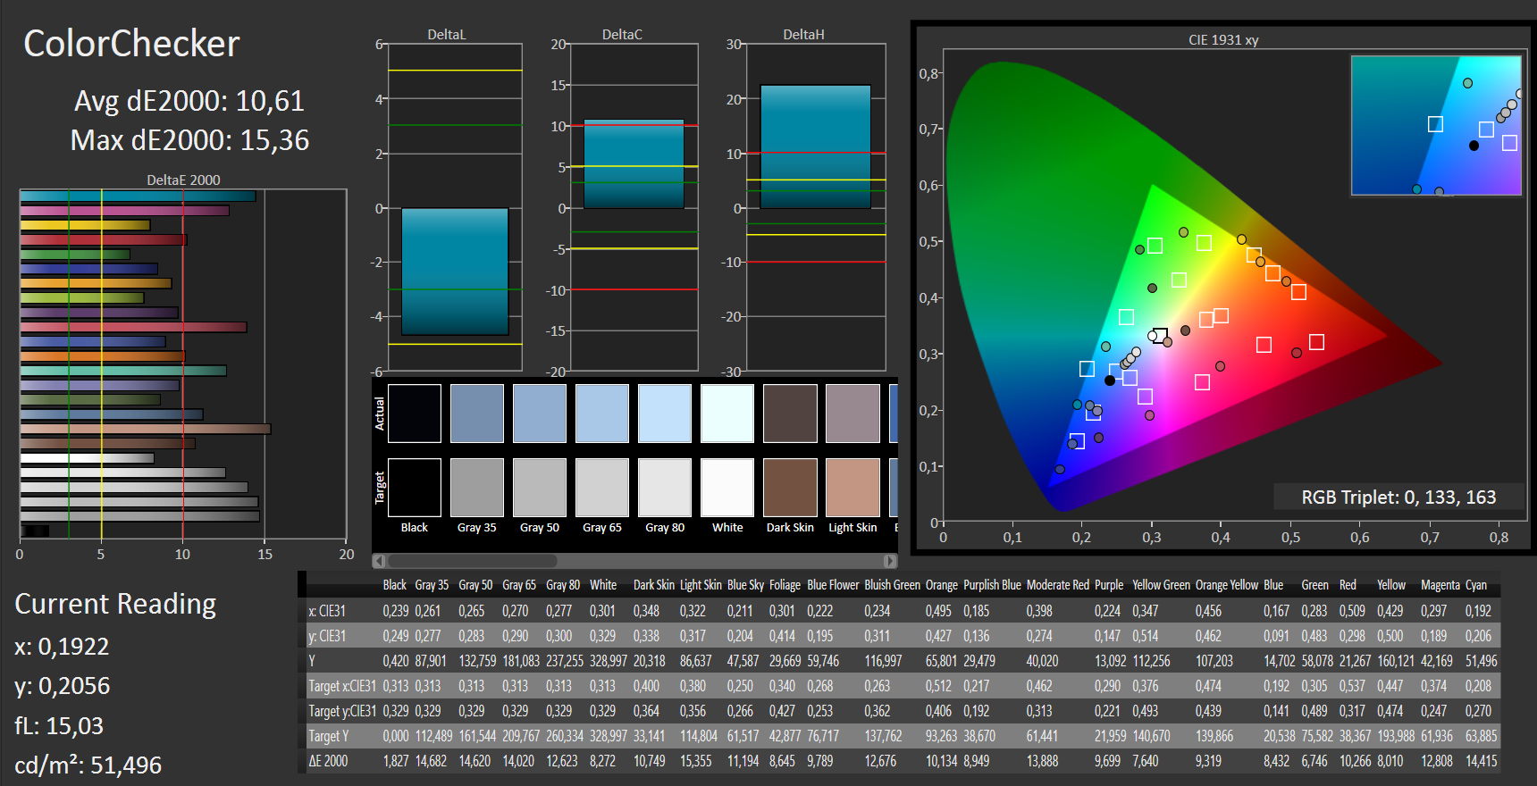
Task: Click the blue bar in the DeltaH chart
Action: click(815, 146)
